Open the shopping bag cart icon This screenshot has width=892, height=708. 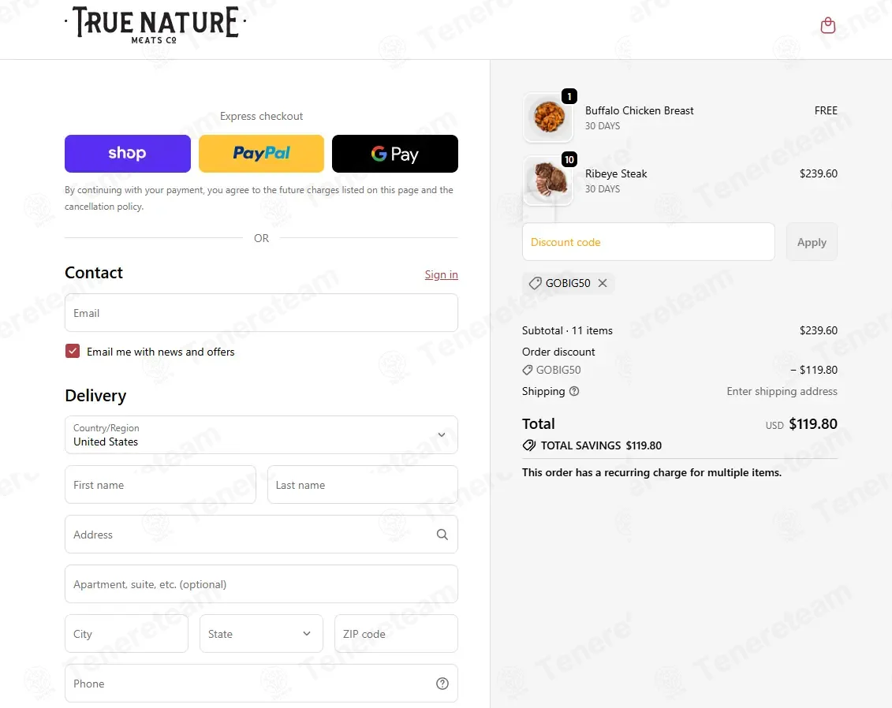click(x=827, y=25)
